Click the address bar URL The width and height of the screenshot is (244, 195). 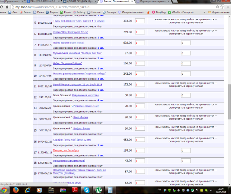point(63,7)
